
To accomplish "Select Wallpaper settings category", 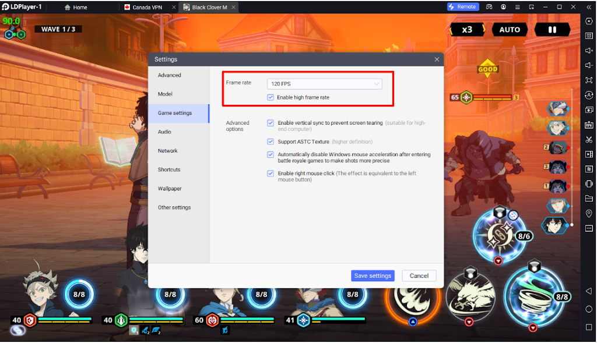I will 179,189.
